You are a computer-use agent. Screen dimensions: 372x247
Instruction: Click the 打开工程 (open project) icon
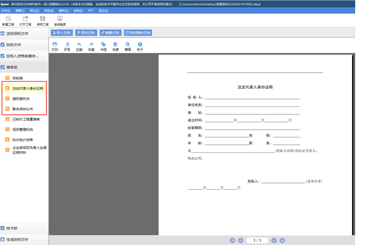(x=25, y=19)
